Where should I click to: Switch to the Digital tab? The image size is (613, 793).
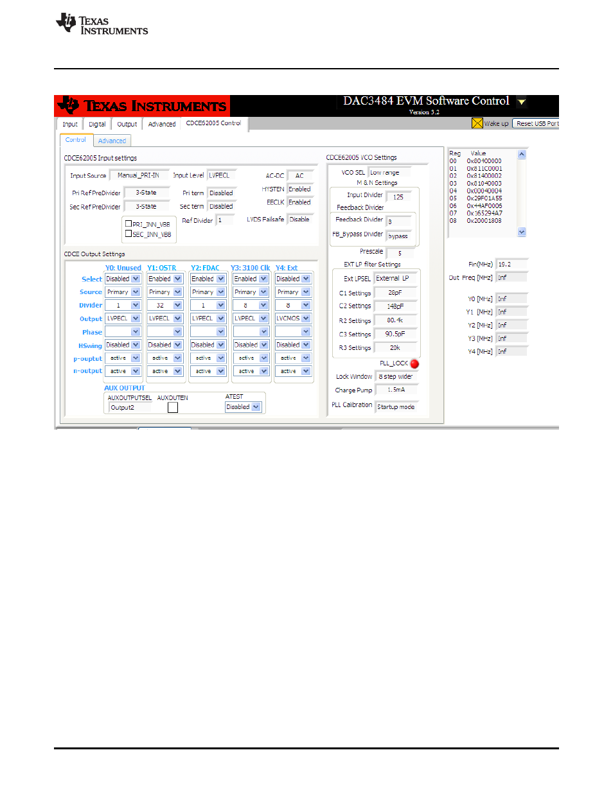pos(97,125)
